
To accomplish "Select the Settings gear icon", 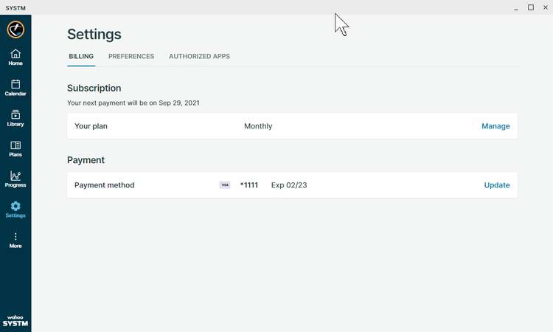I will pyautogui.click(x=15, y=206).
